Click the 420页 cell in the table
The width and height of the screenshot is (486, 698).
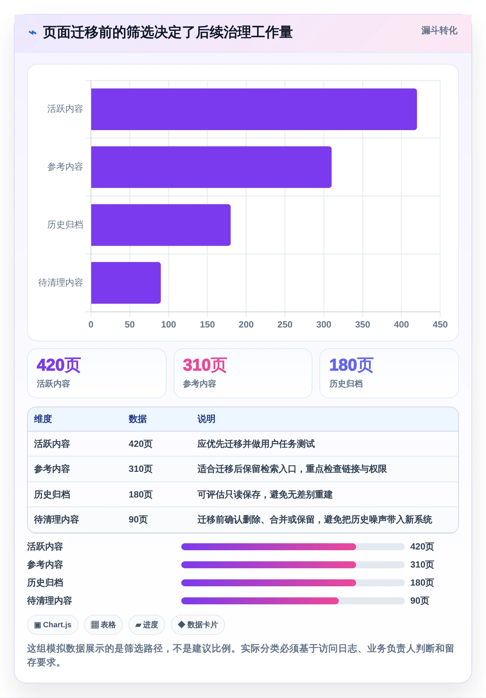click(141, 444)
